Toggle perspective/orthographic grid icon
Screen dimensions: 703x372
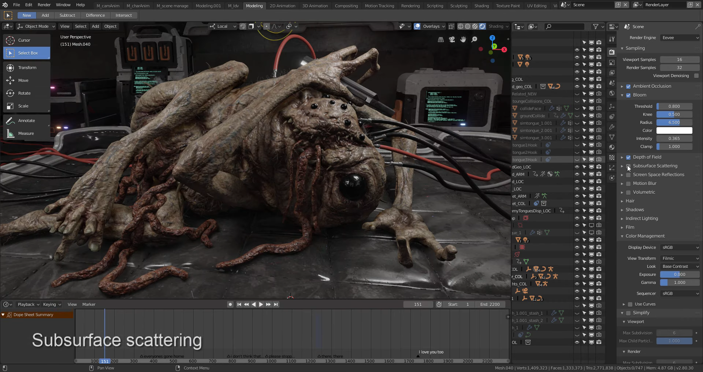pyautogui.click(x=441, y=39)
